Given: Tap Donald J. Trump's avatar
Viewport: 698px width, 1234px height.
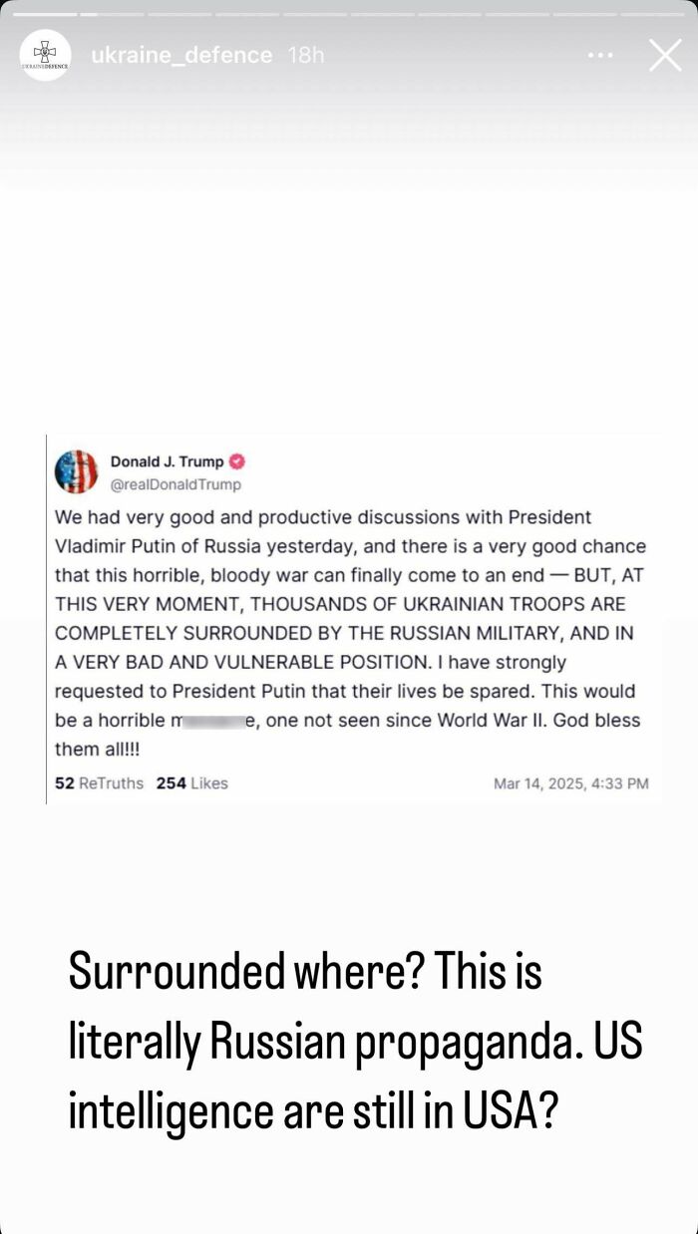Looking at the screenshot, I should (74, 468).
